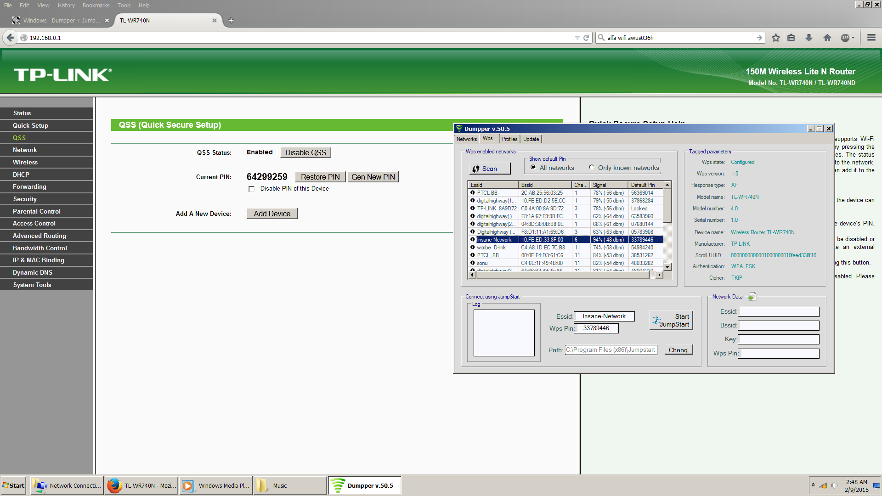Click the browser address bar
882x496 pixels.
click(299, 38)
